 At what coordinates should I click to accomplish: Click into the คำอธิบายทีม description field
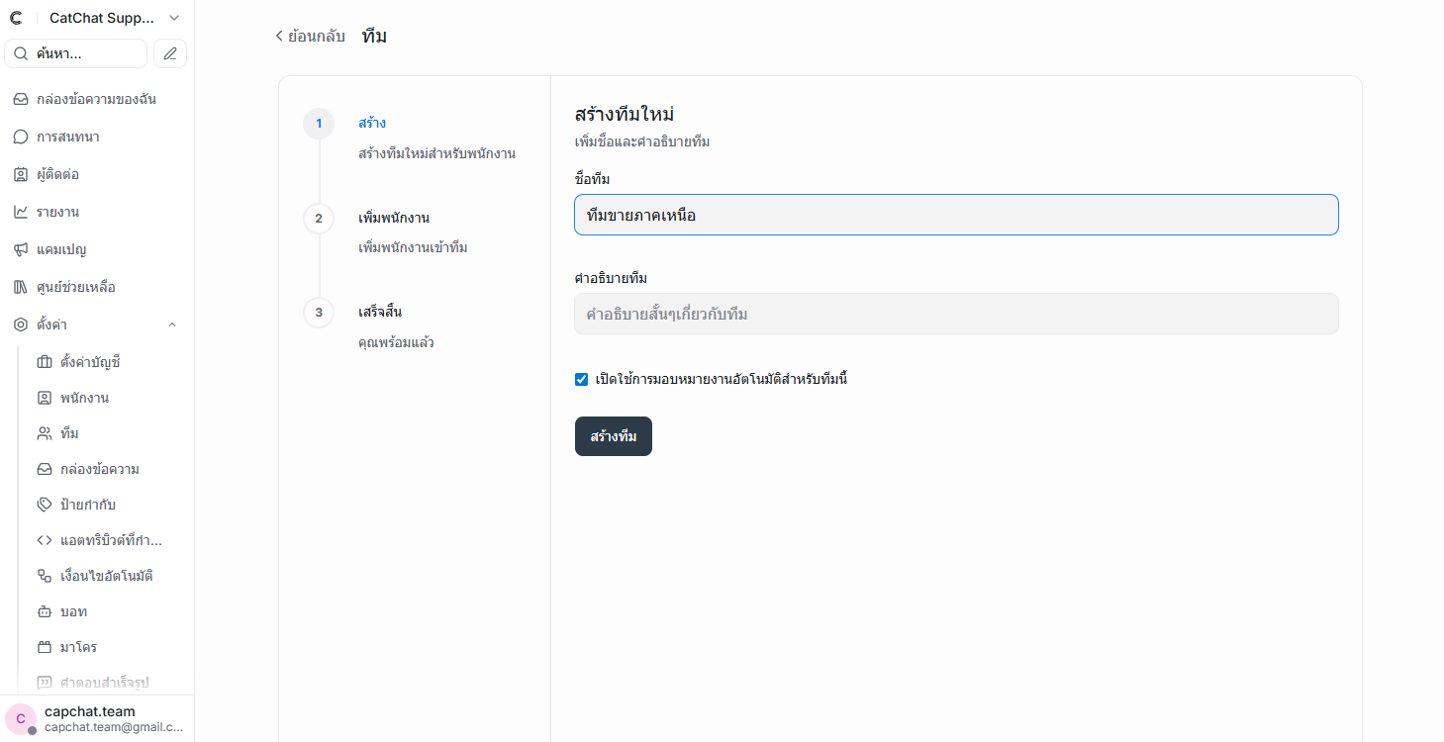pos(955,314)
